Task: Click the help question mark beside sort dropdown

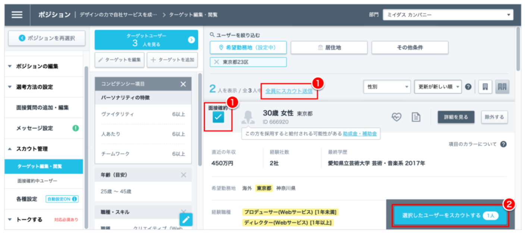Action: coord(468,87)
